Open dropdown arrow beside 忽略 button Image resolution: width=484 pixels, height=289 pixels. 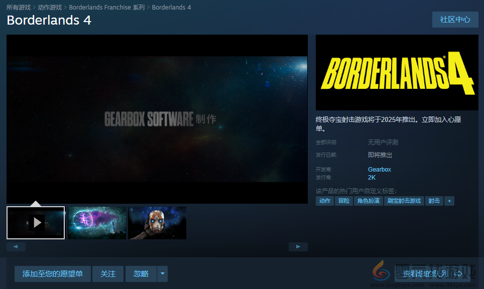point(162,274)
